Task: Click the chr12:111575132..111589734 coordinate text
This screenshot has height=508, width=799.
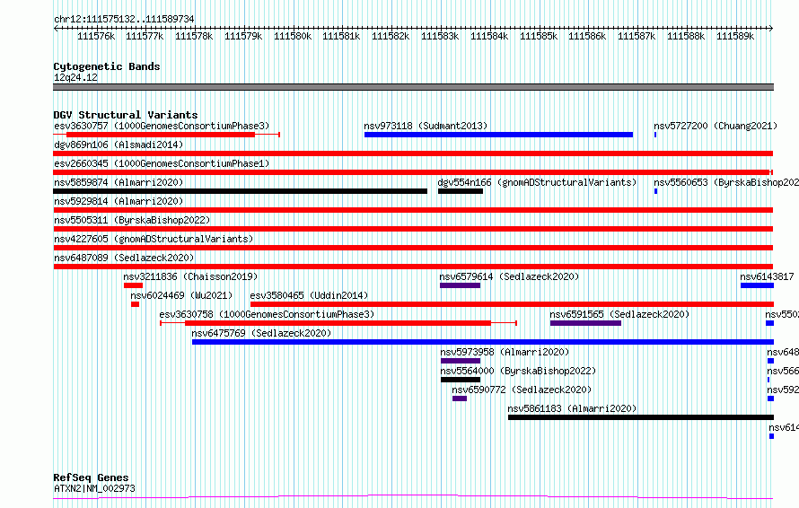Action: (124, 20)
